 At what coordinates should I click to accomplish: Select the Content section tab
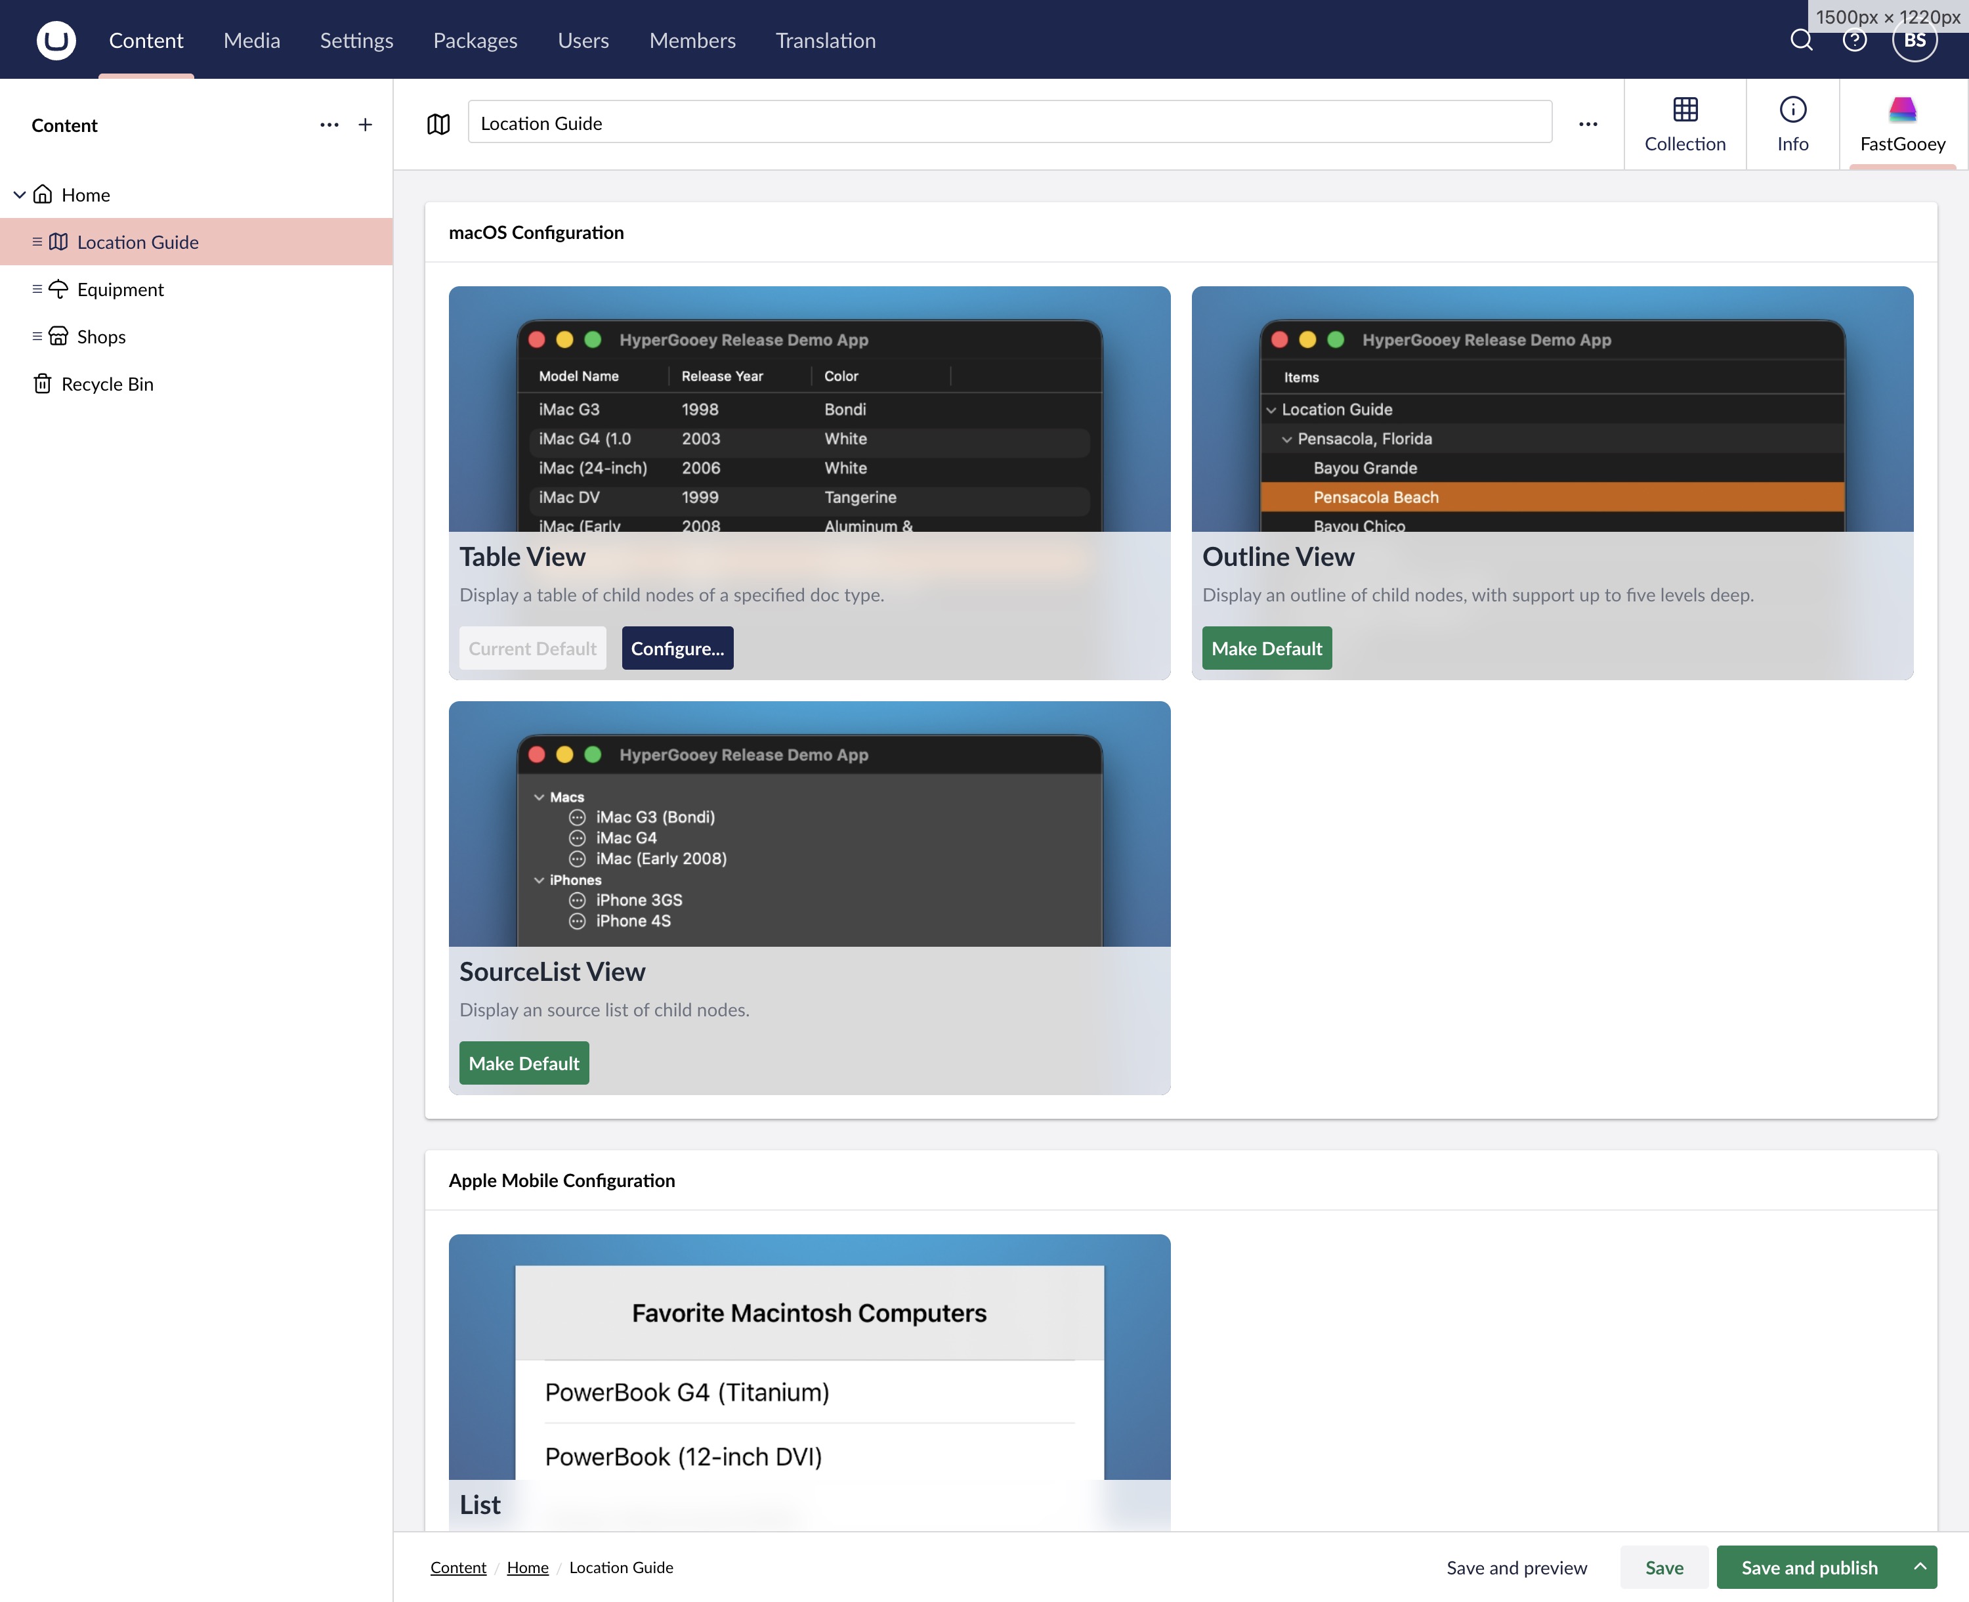point(146,41)
